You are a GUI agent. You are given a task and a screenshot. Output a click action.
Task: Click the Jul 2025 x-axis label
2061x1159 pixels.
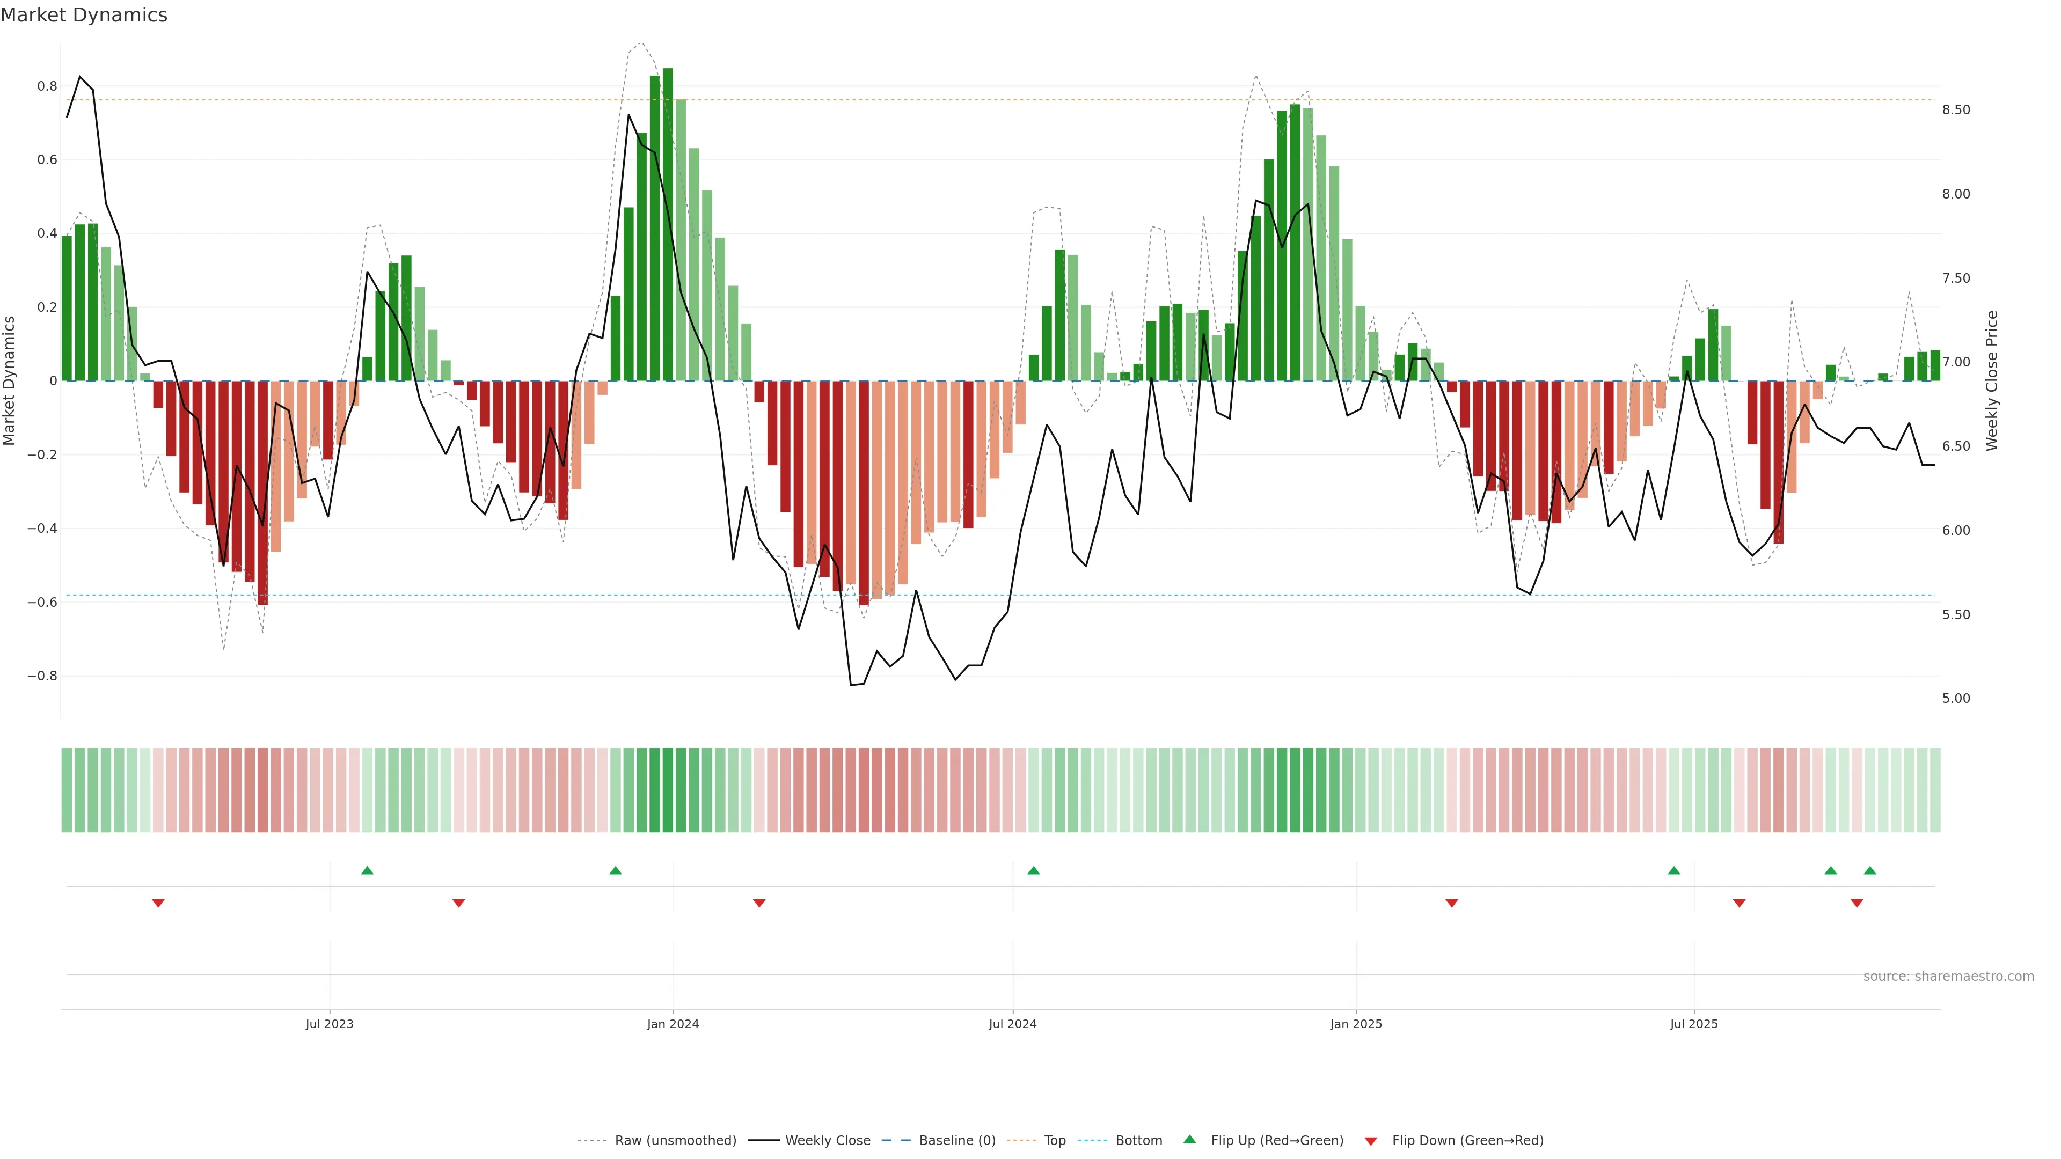pyautogui.click(x=1694, y=1024)
